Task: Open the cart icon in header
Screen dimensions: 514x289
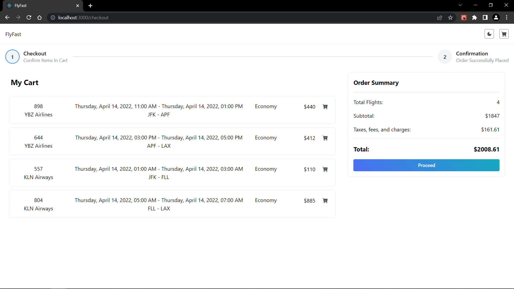Action: [504, 34]
